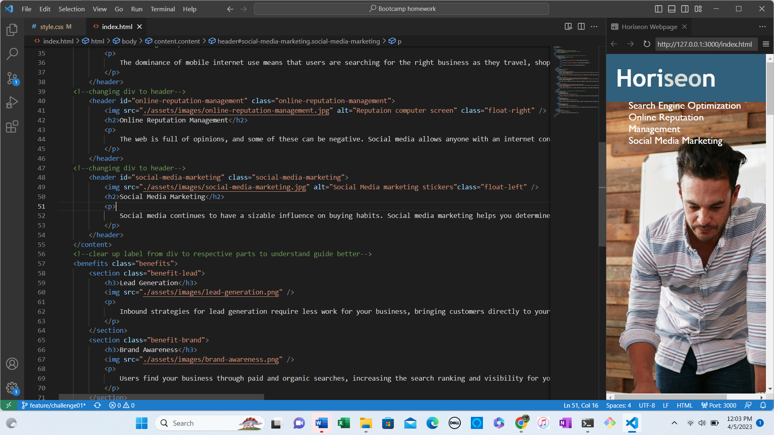Split the editor using the split icon
This screenshot has width=774, height=435.
tap(581, 26)
